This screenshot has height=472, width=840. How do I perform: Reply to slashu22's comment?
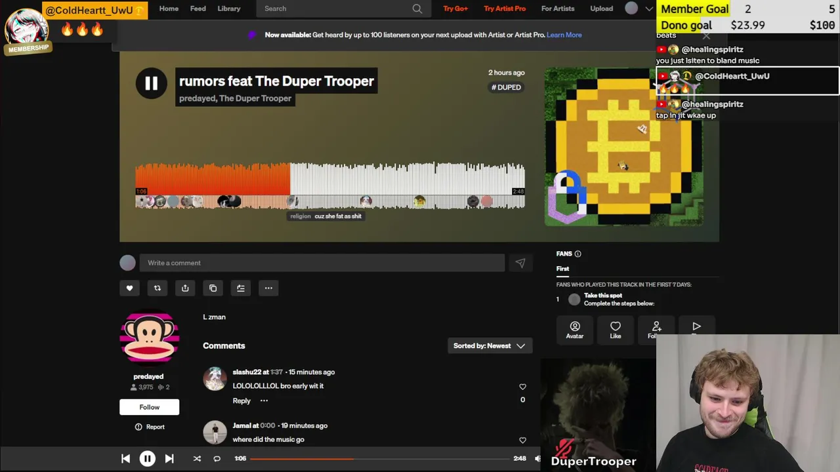[x=241, y=401]
